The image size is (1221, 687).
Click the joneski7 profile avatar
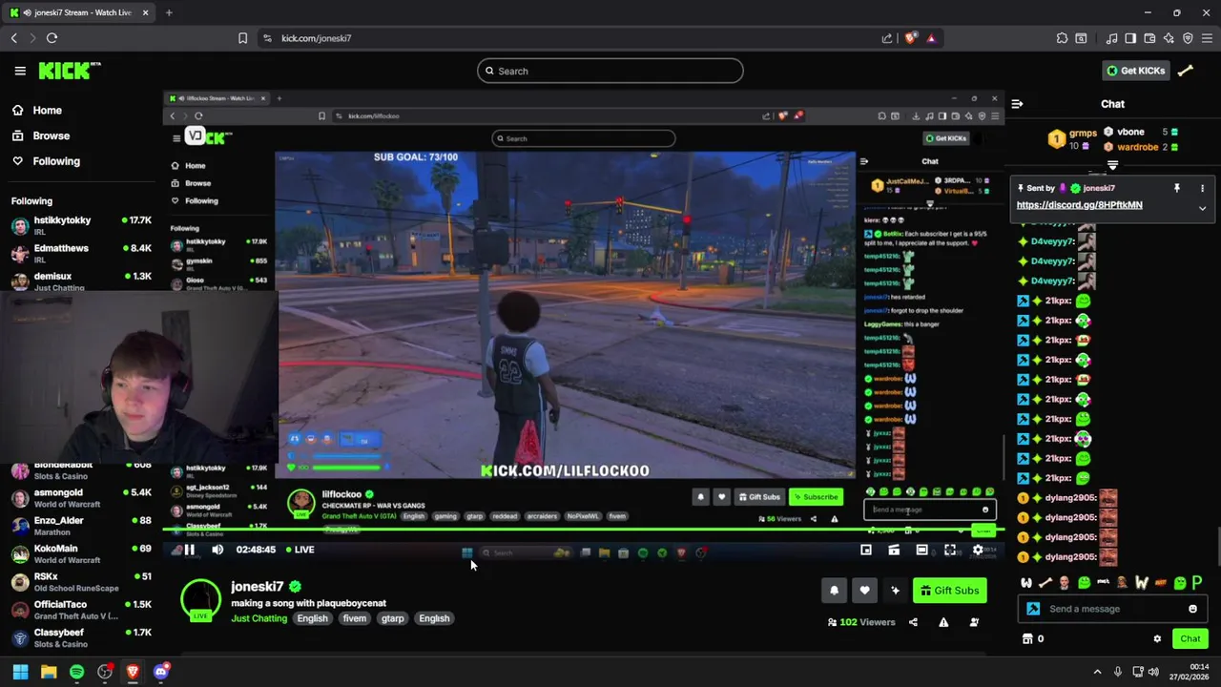point(200,600)
